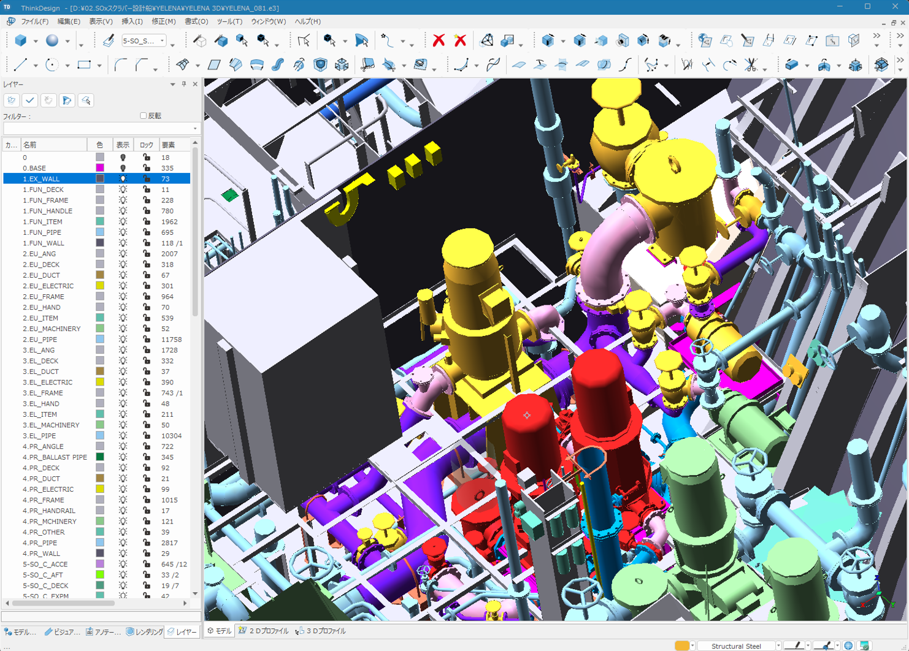
Task: Open the filter combo box dropdown
Action: (x=195, y=129)
